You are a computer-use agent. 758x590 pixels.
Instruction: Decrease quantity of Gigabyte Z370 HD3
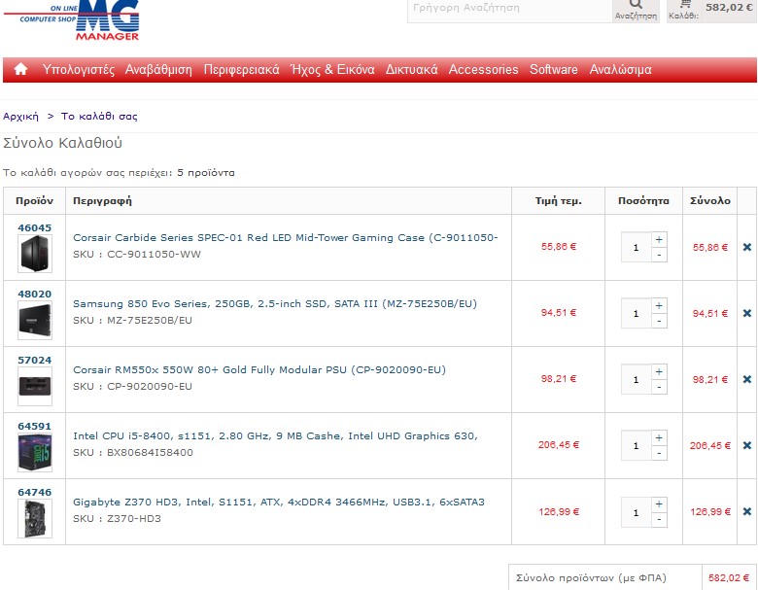click(x=659, y=519)
